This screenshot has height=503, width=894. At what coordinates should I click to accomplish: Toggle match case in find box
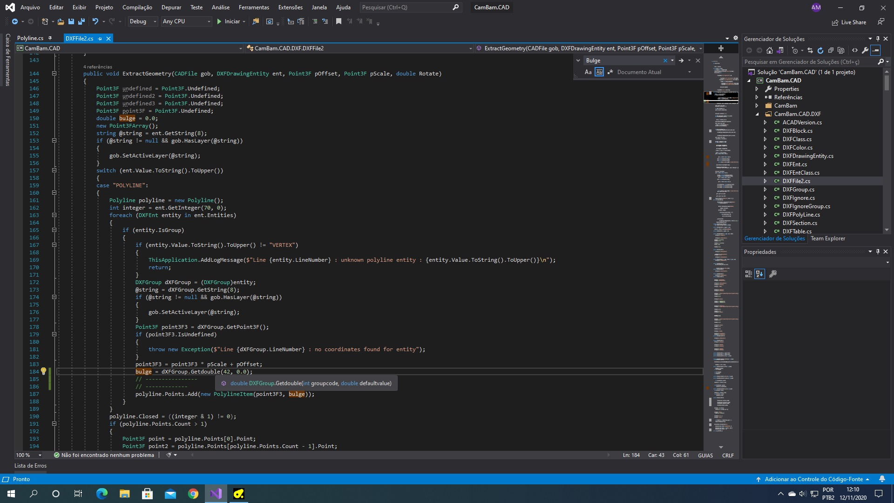[x=588, y=72]
